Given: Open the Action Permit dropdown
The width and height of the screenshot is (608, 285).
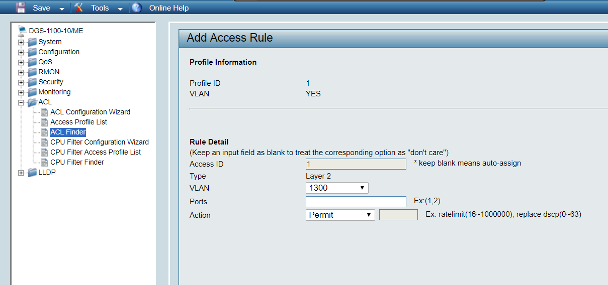Looking at the screenshot, I should click(x=340, y=215).
